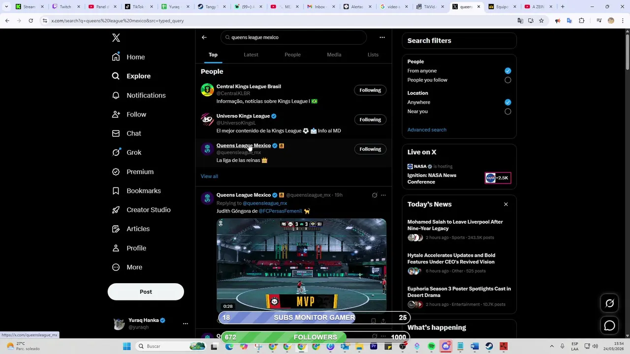Open the X logo home link
The height and width of the screenshot is (354, 630).
tap(116, 38)
